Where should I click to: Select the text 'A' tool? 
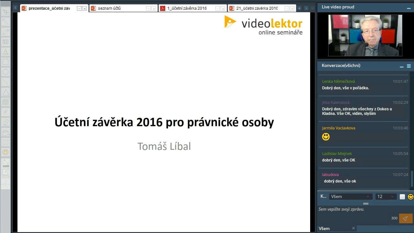[5, 52]
